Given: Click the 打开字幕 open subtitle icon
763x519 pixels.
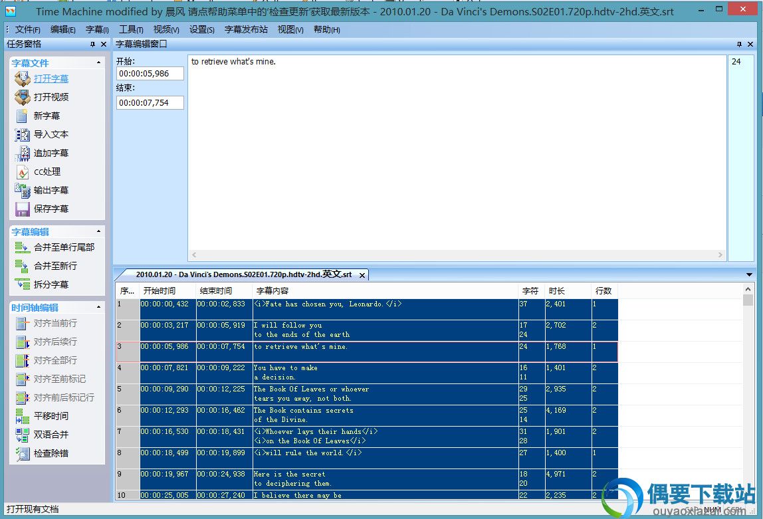Looking at the screenshot, I should 23,78.
